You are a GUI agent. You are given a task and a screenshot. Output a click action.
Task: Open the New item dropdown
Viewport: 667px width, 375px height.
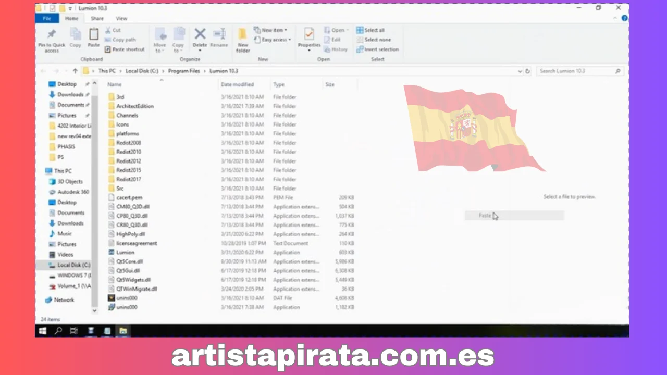[x=270, y=30]
